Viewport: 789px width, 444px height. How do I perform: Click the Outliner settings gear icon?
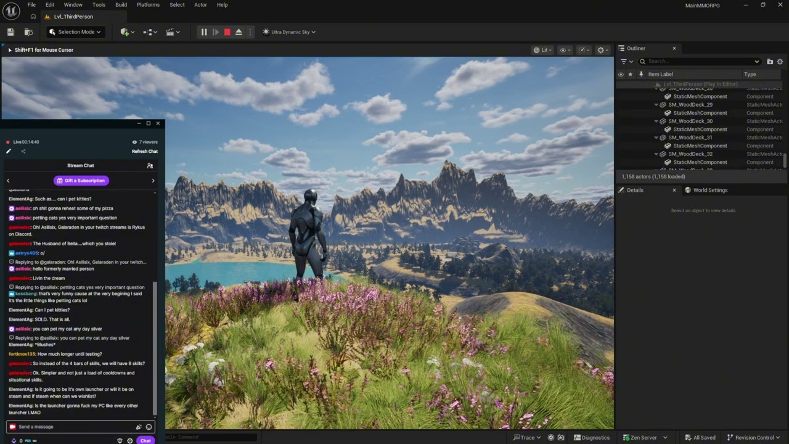(780, 62)
